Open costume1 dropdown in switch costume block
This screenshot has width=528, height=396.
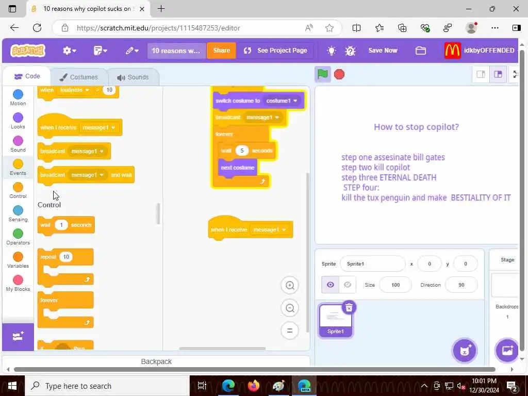point(282,101)
